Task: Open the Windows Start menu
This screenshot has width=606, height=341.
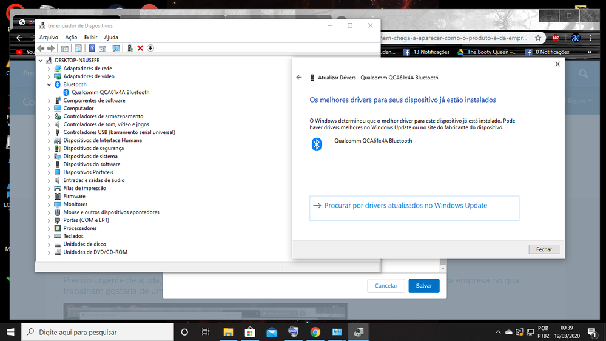Action: 10,332
